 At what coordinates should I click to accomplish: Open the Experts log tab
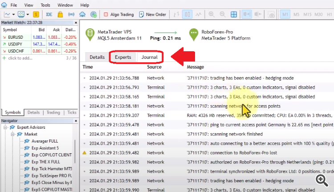pyautogui.click(x=123, y=57)
